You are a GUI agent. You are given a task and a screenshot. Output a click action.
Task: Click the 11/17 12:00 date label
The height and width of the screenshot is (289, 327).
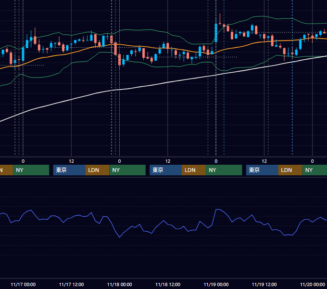(x=71, y=284)
